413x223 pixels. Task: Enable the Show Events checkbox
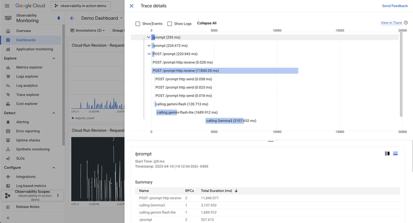click(138, 24)
